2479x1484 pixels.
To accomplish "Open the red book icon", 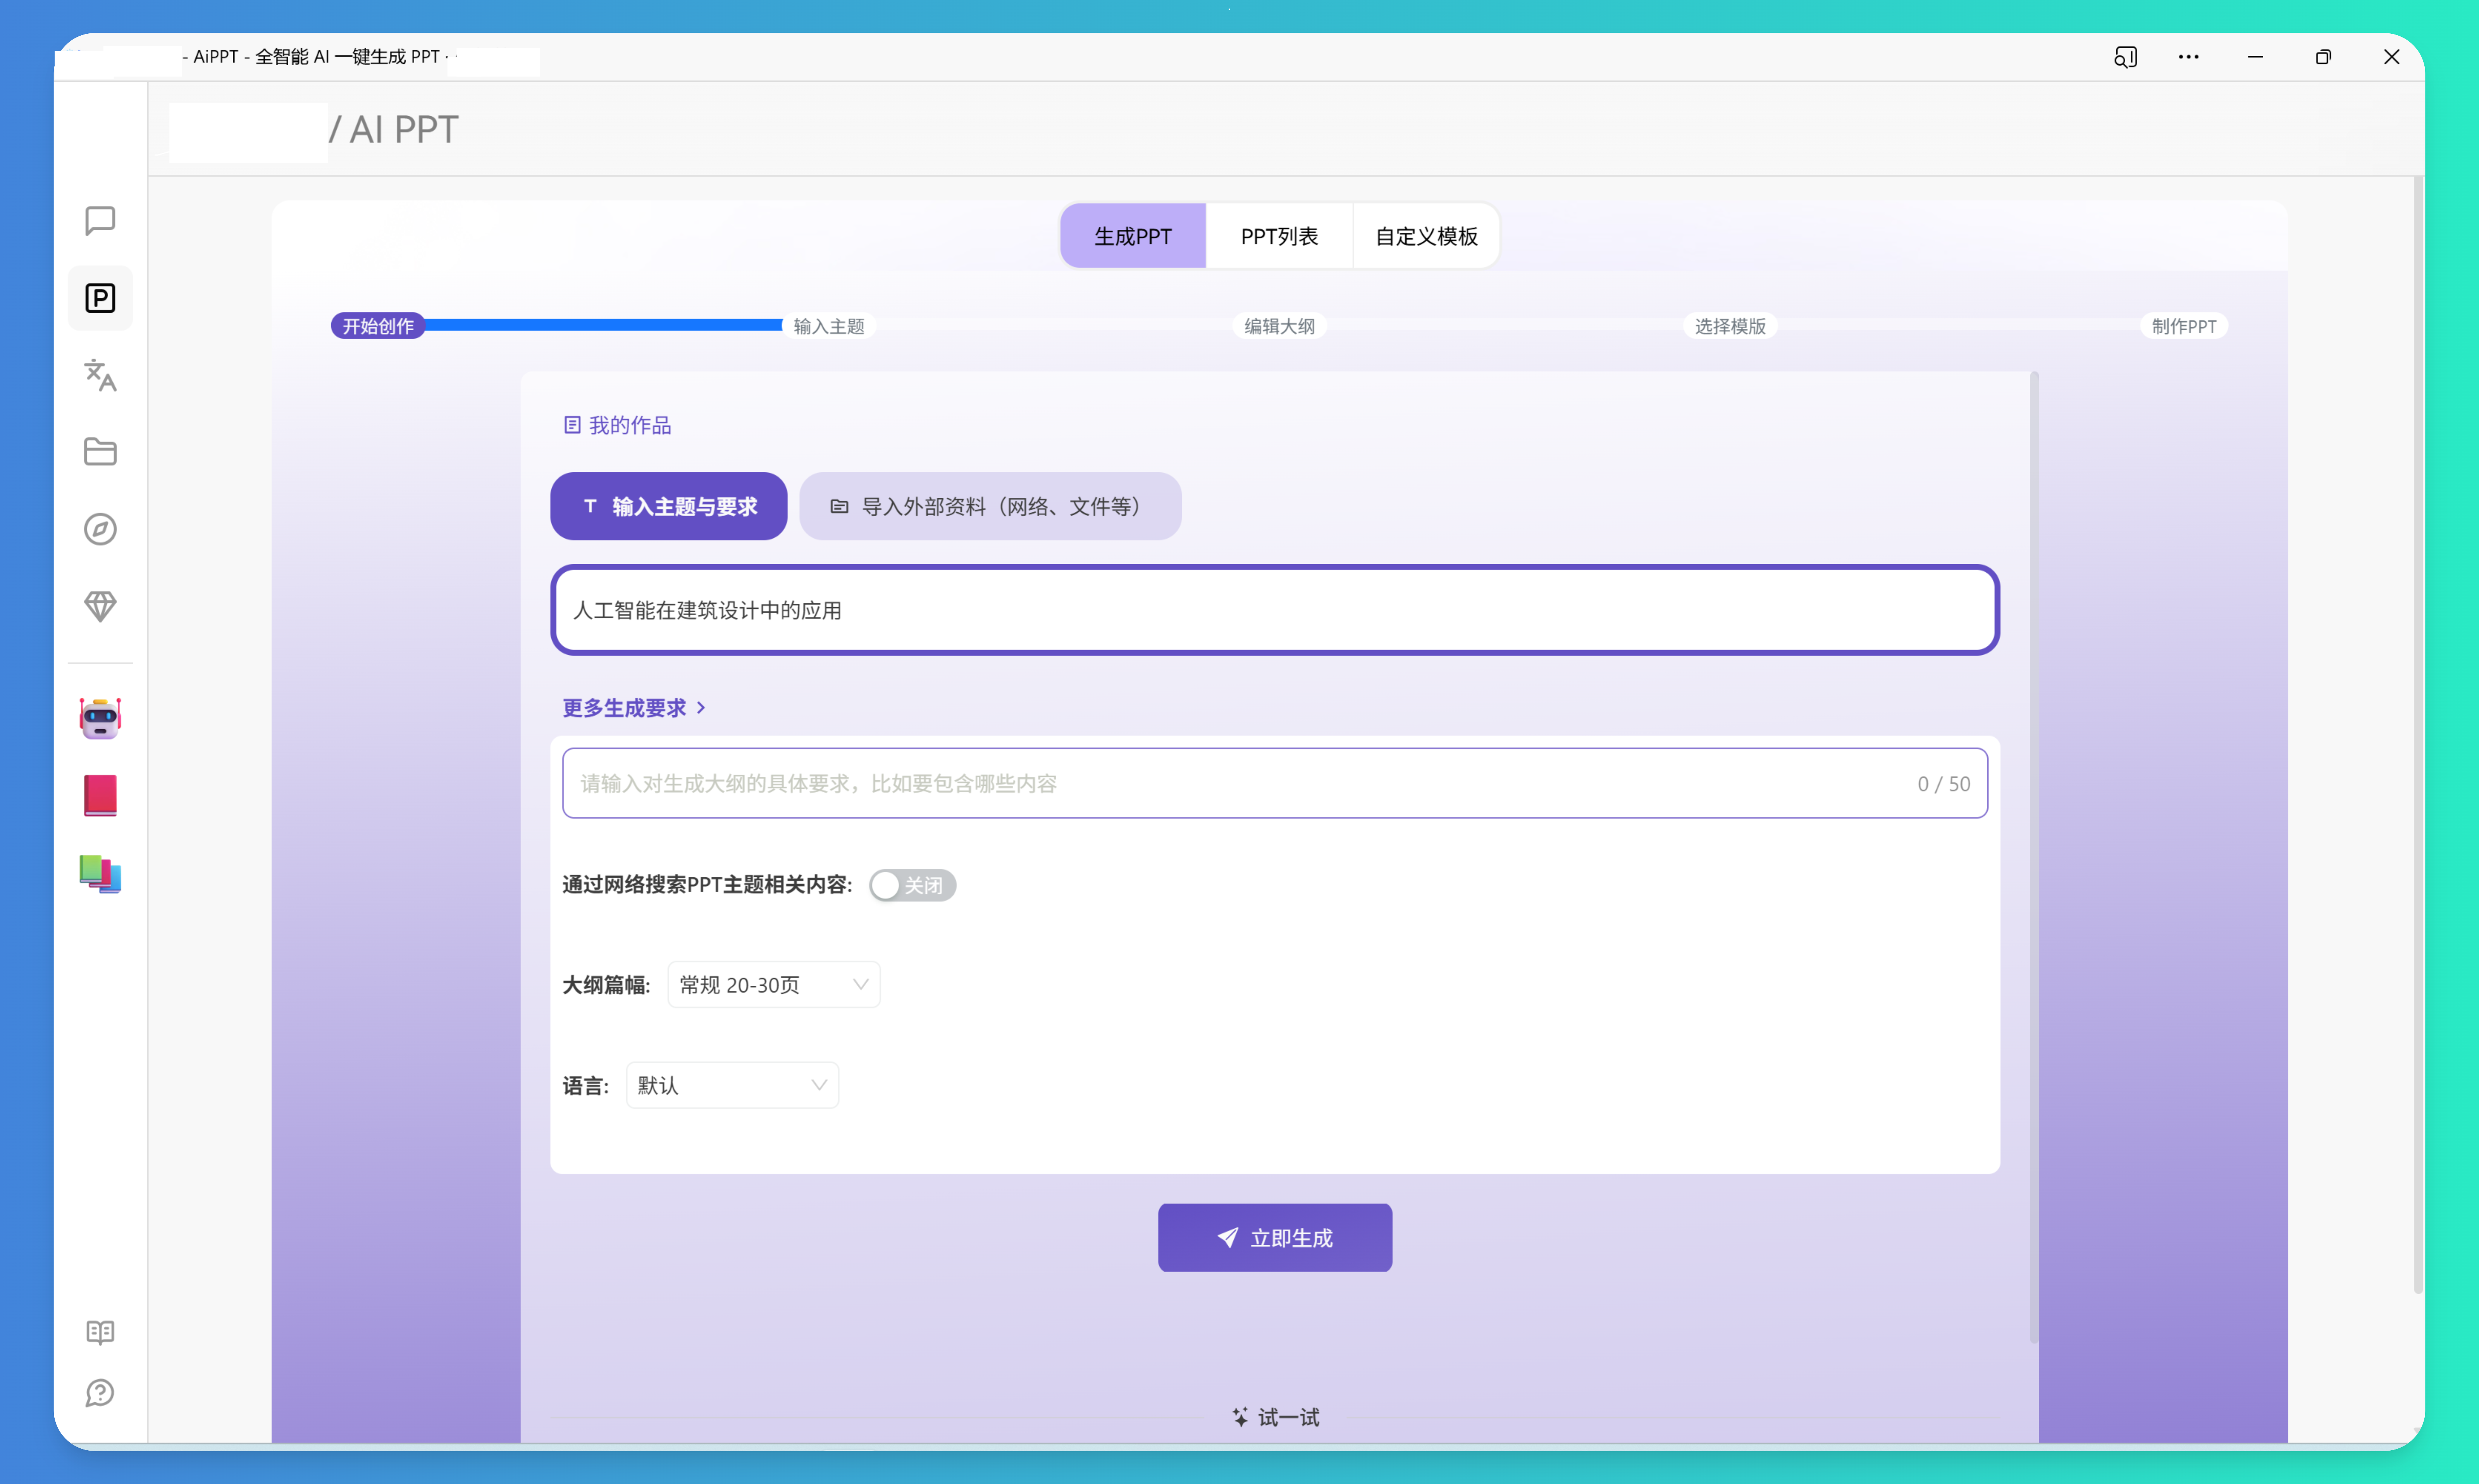I will coord(100,796).
